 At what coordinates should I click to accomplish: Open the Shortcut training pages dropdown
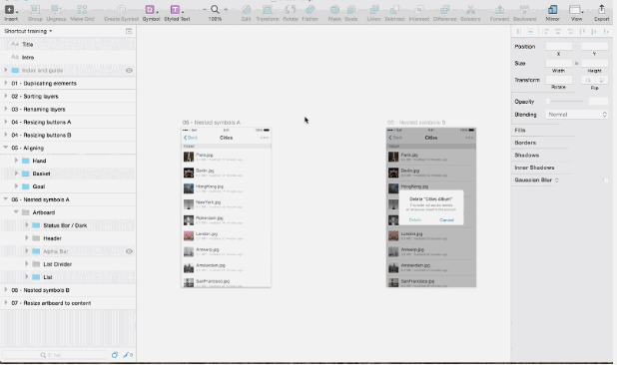28,31
